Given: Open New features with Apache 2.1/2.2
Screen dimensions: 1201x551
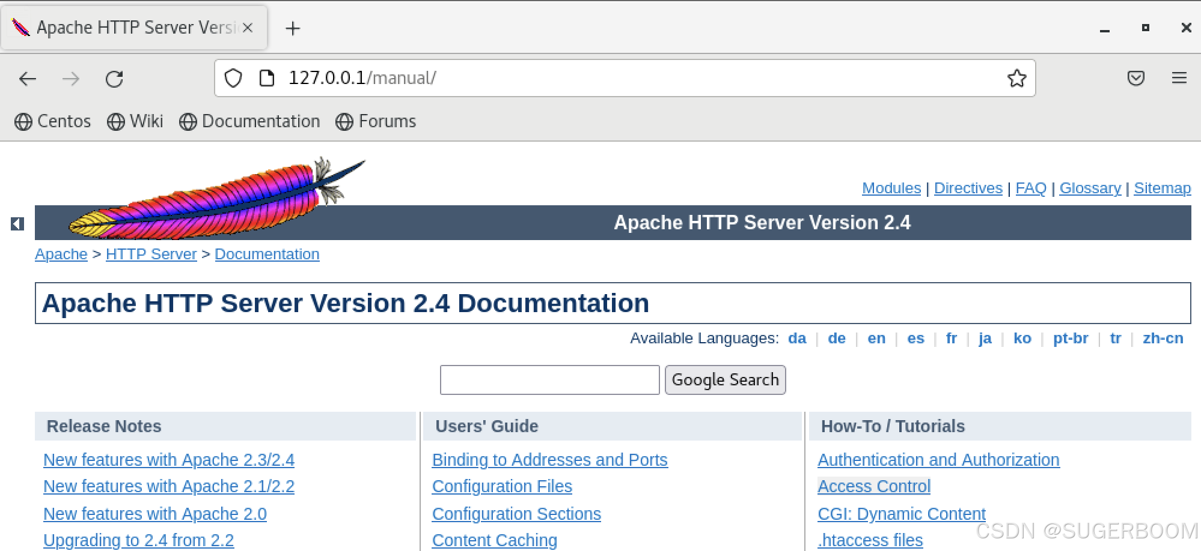Looking at the screenshot, I should [x=169, y=487].
